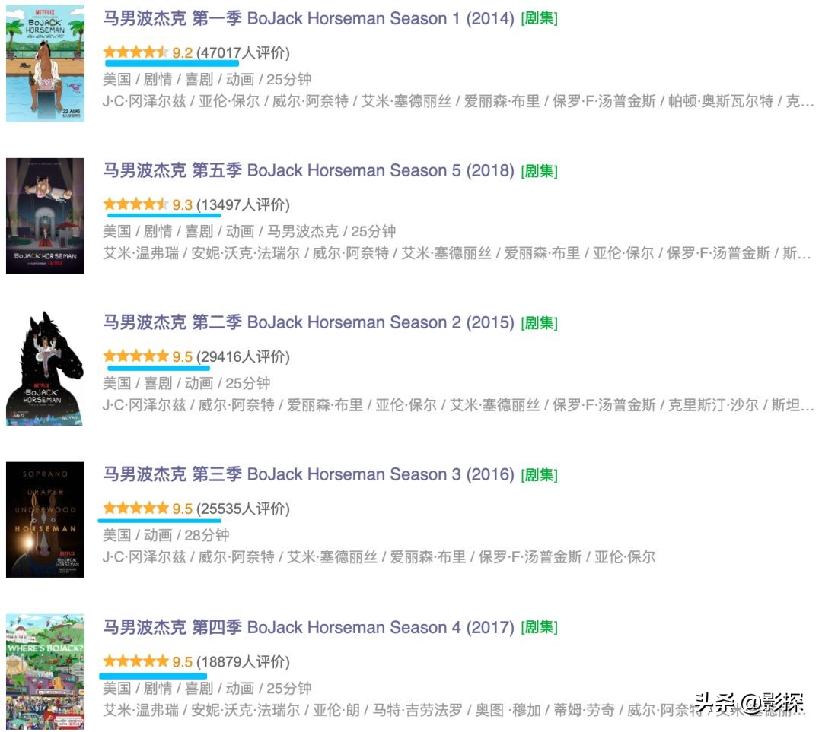
Task: Open BoJack Horseman Season 2 (2015) title link
Action: [x=308, y=322]
